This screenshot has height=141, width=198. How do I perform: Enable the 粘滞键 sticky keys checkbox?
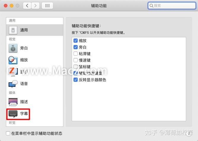76,54
